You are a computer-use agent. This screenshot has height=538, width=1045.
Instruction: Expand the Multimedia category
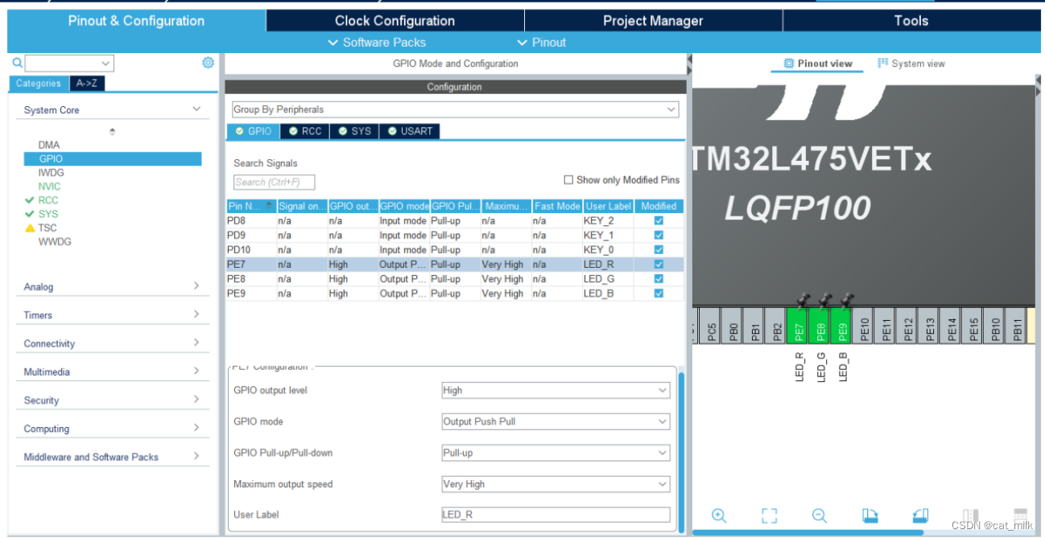coord(196,372)
